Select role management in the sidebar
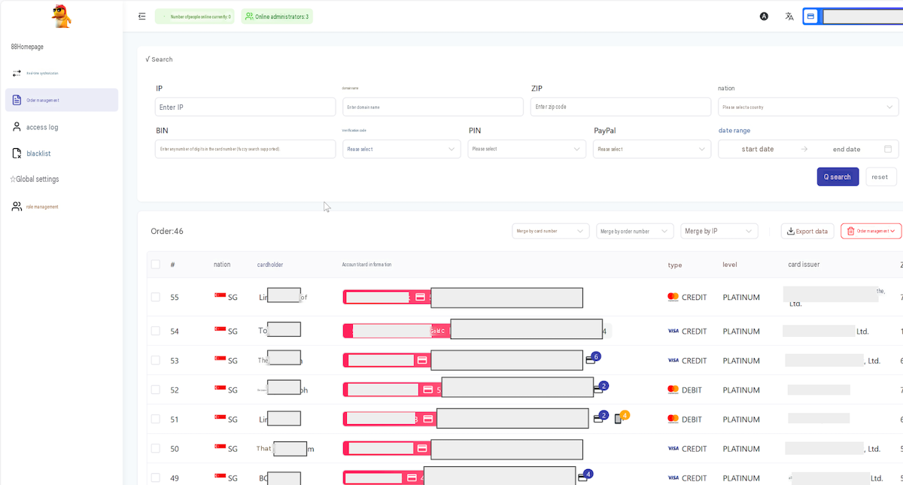This screenshot has width=903, height=485. [x=61, y=206]
